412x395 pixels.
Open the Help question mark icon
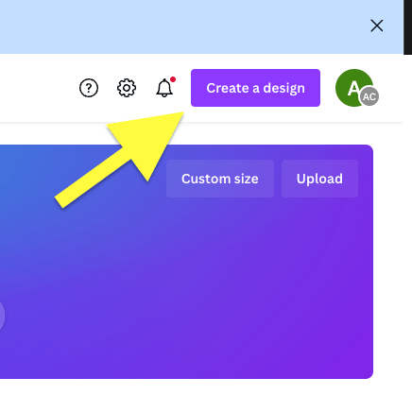pyautogui.click(x=89, y=88)
